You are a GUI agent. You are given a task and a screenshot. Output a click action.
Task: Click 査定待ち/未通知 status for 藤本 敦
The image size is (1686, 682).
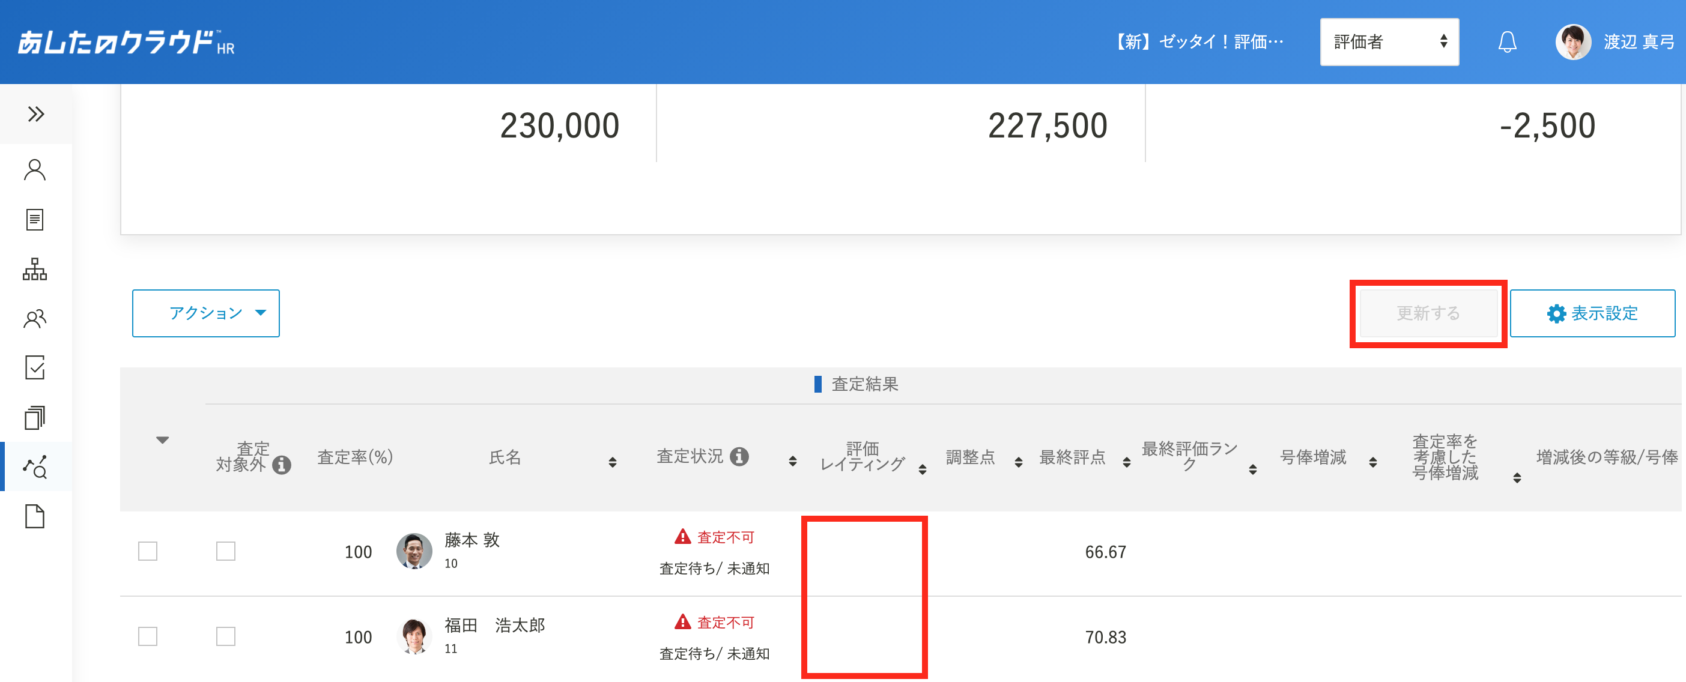pyautogui.click(x=714, y=568)
